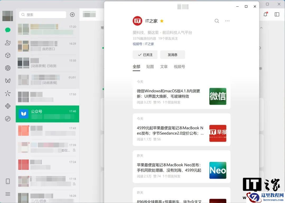Select the 公众号 chat entry
The image size is (285, 203).
[47, 114]
